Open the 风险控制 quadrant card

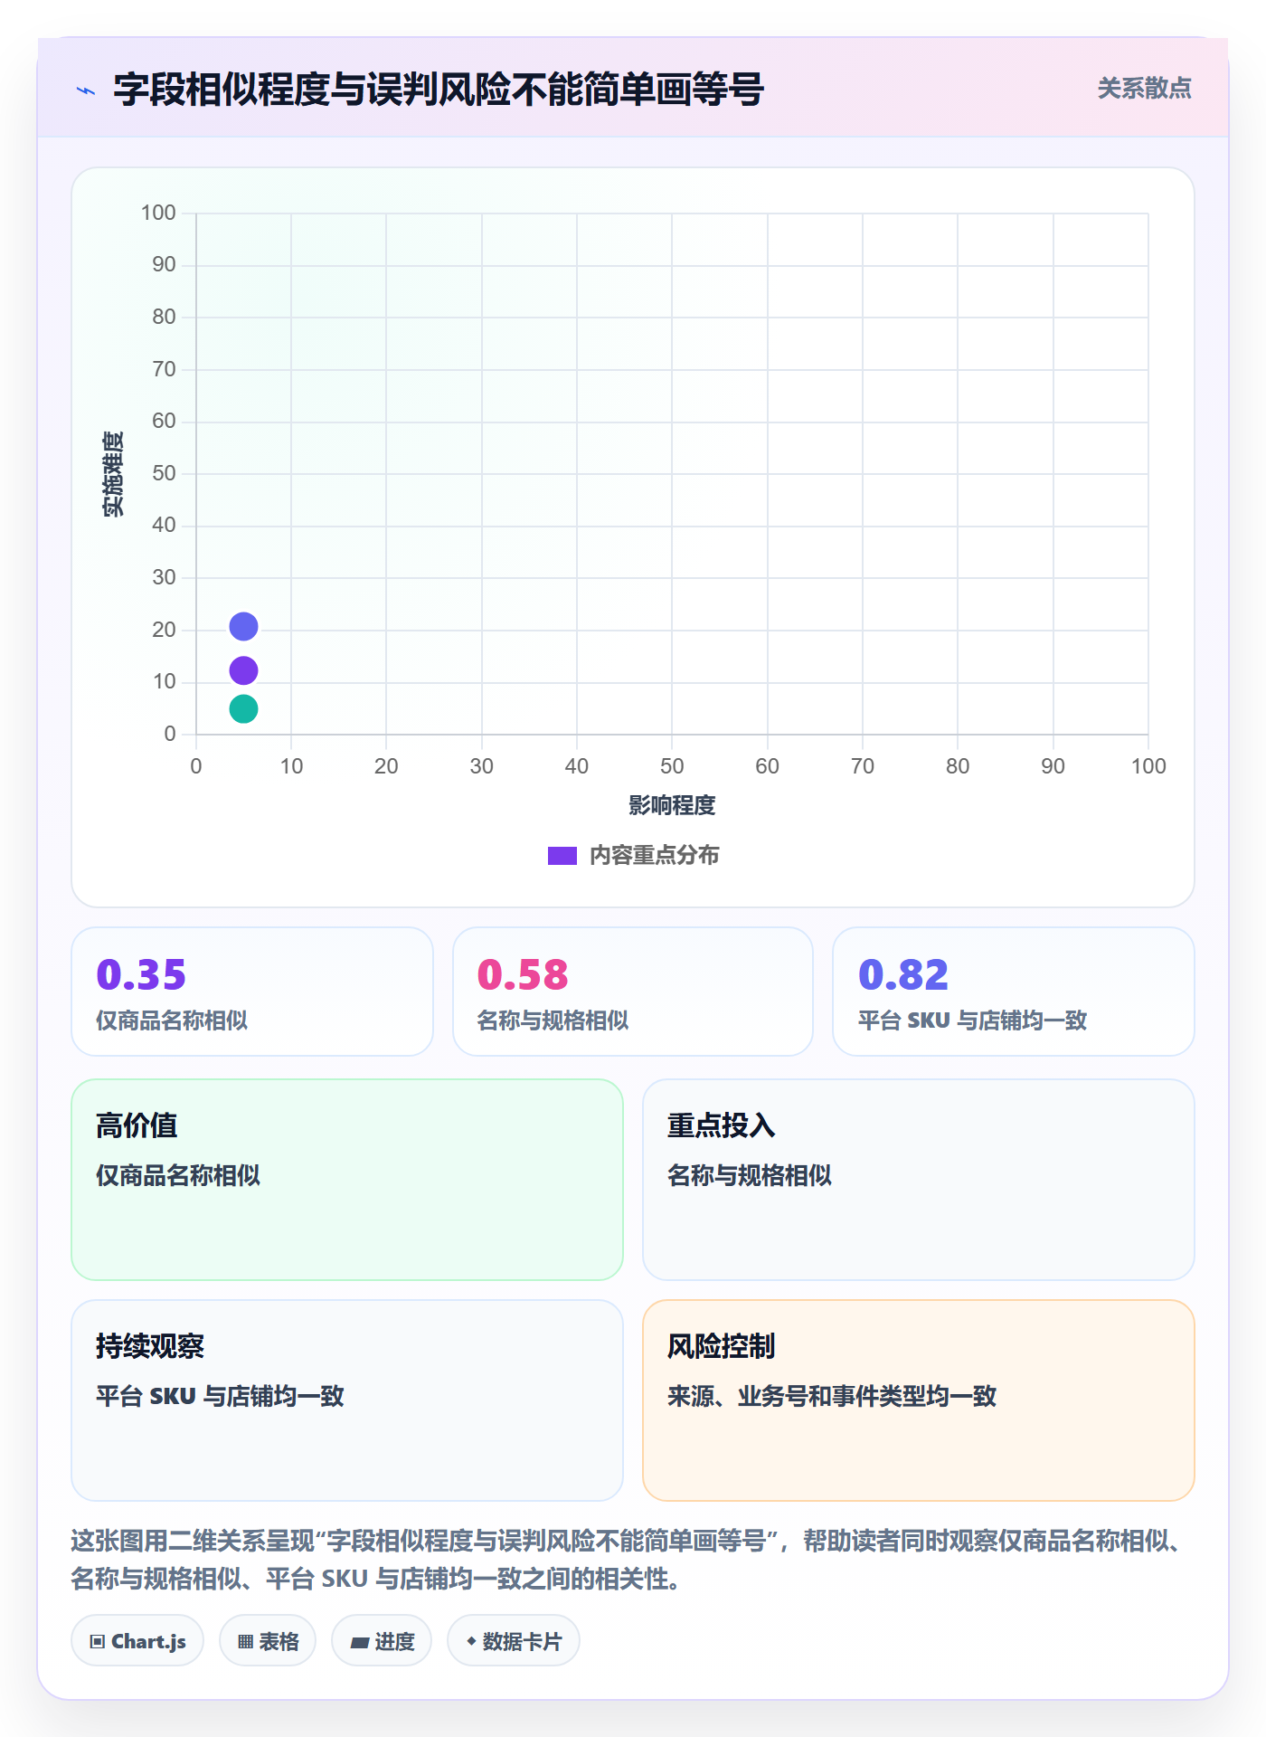pyautogui.click(x=919, y=1400)
